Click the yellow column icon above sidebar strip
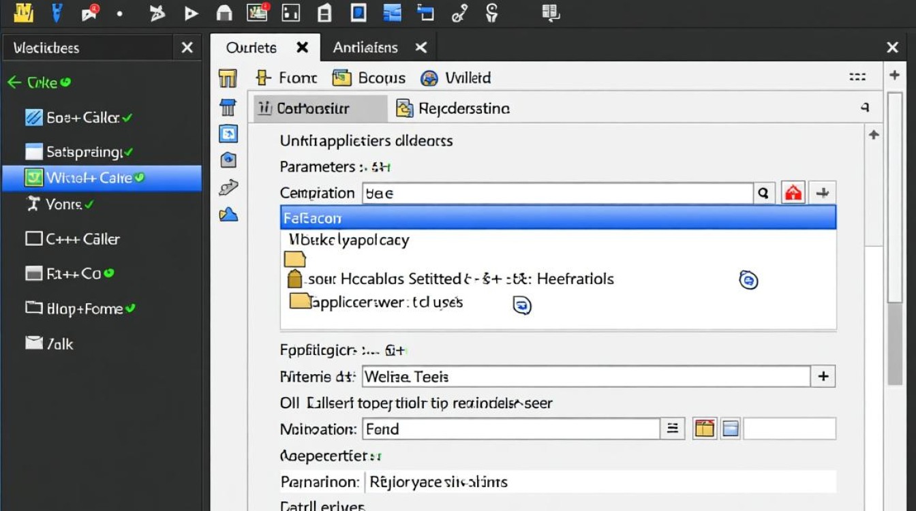 (x=228, y=78)
